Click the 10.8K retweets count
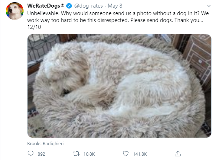Screen dimensions: 216x160 (x=89, y=154)
